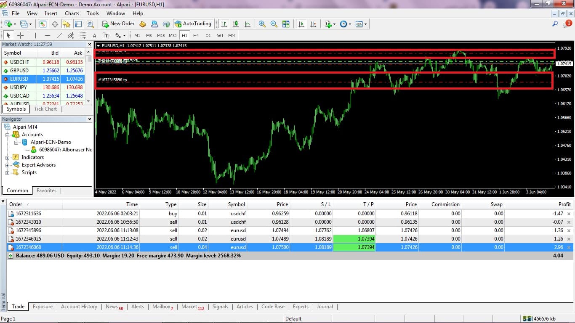Collapse the Accounts tree node
575x323 pixels.
coord(7,135)
